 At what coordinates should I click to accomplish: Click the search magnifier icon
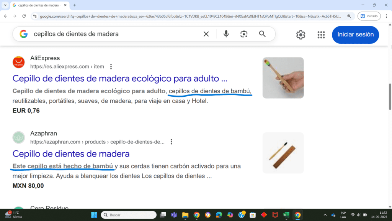tap(262, 34)
